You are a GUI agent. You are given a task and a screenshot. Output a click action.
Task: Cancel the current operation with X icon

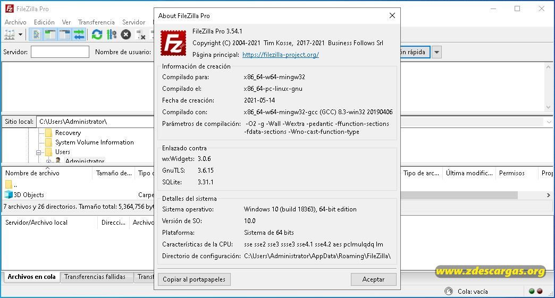point(125,35)
